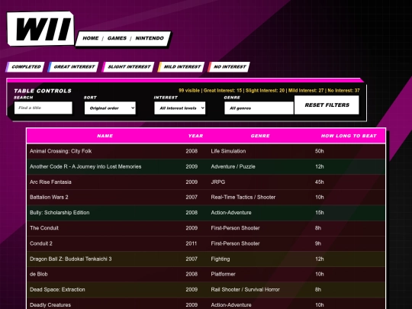Select Dragon Ball Z: Budokai Tenkaichi 3
412x309 pixels.
[71, 259]
